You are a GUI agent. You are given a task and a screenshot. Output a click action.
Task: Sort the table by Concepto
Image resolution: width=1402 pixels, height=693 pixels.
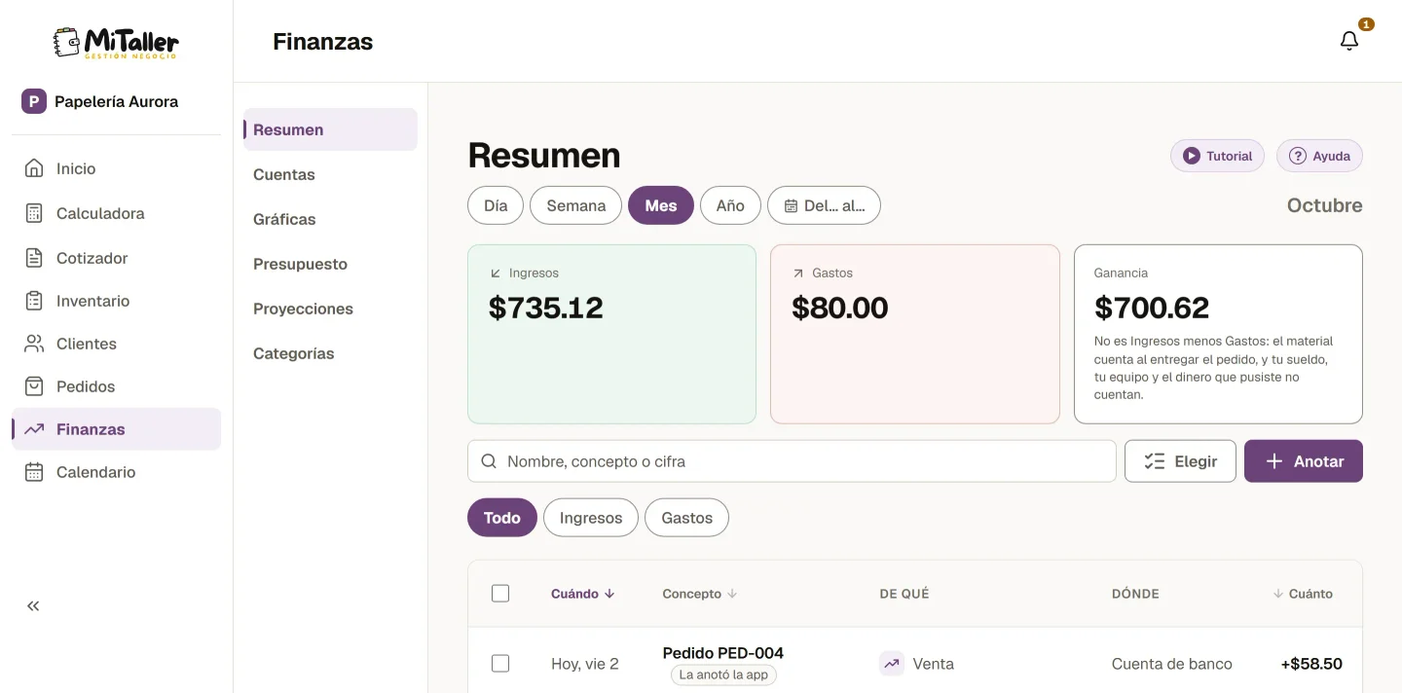click(699, 594)
